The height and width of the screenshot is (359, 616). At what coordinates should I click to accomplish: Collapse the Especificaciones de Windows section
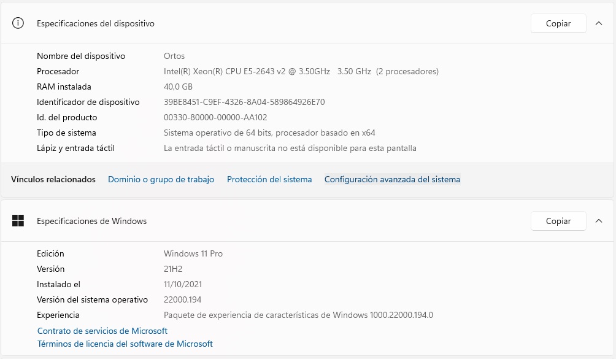[599, 221]
